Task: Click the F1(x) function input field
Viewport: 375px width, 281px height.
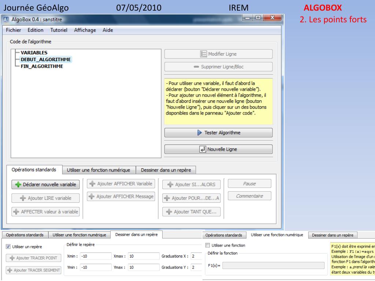Action: coord(273,266)
